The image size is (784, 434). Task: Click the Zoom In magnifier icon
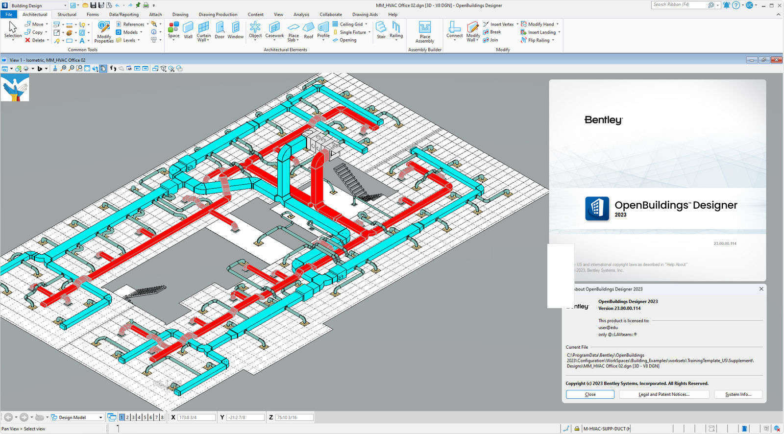(63, 69)
